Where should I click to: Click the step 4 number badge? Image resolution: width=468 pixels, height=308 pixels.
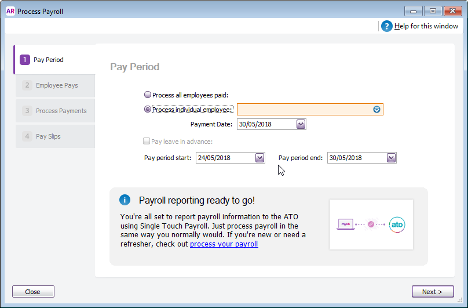[27, 136]
